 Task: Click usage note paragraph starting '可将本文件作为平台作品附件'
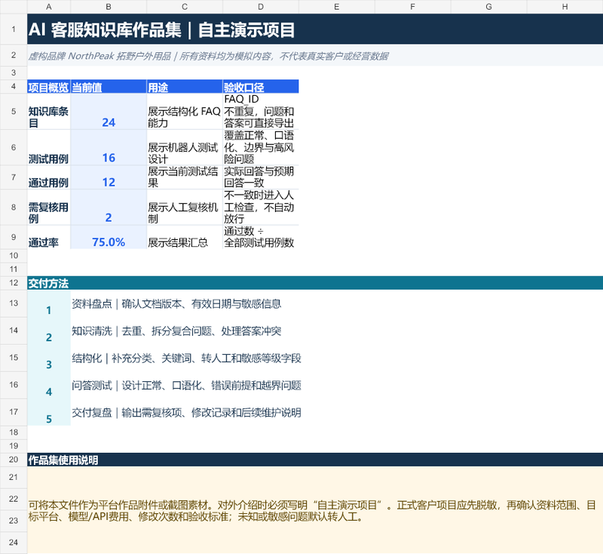[315, 510]
